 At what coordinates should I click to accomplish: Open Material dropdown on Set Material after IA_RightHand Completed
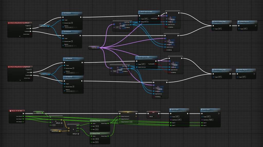[70, 91]
